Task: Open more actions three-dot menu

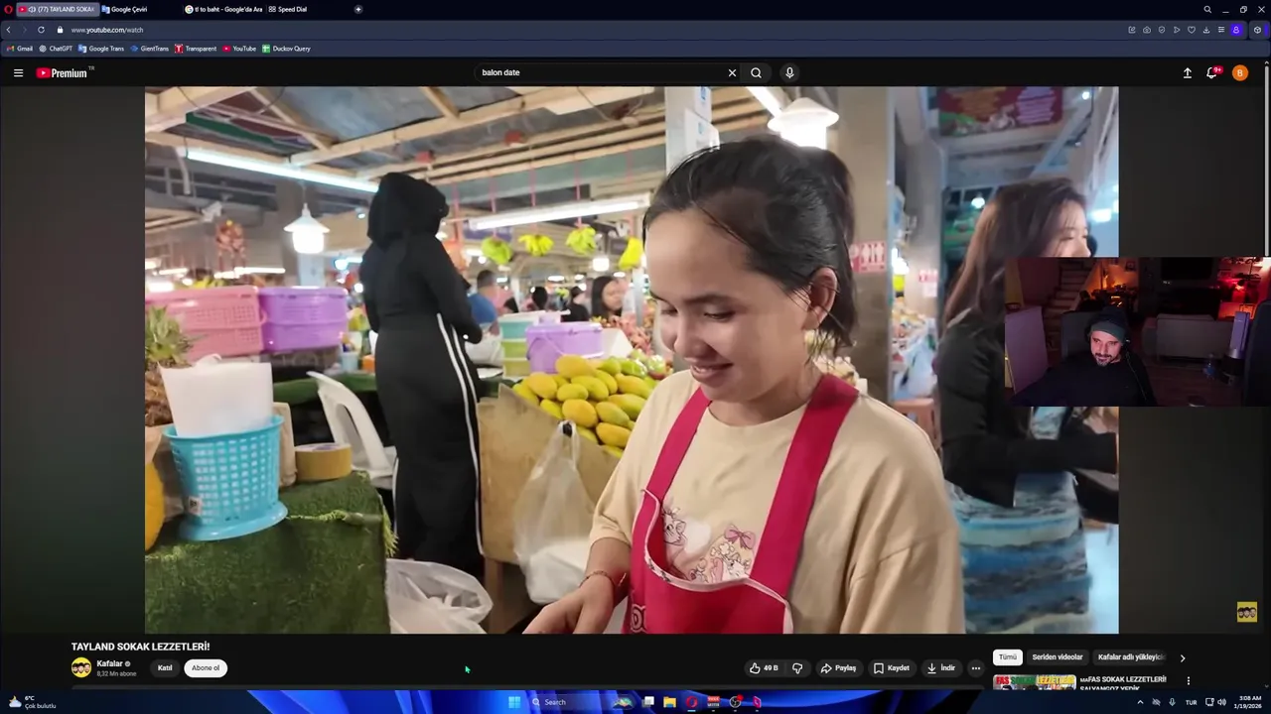Action: [975, 668]
